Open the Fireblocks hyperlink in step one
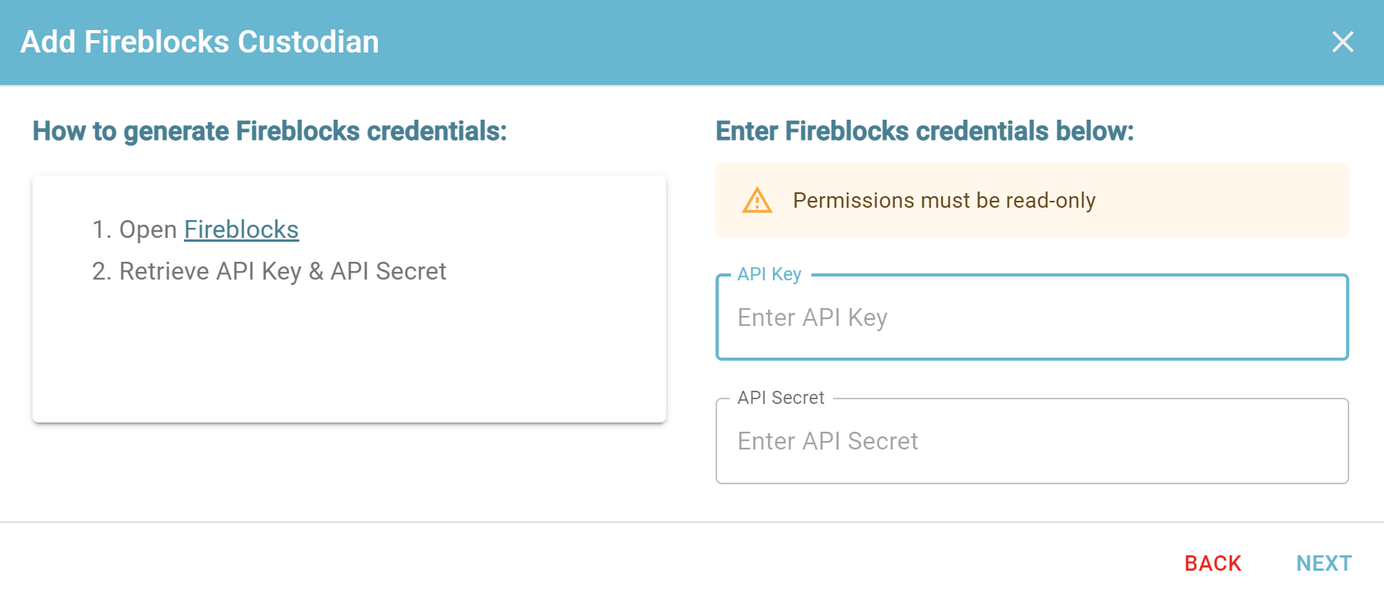Screen dimensions: 1384x597 click(241, 229)
